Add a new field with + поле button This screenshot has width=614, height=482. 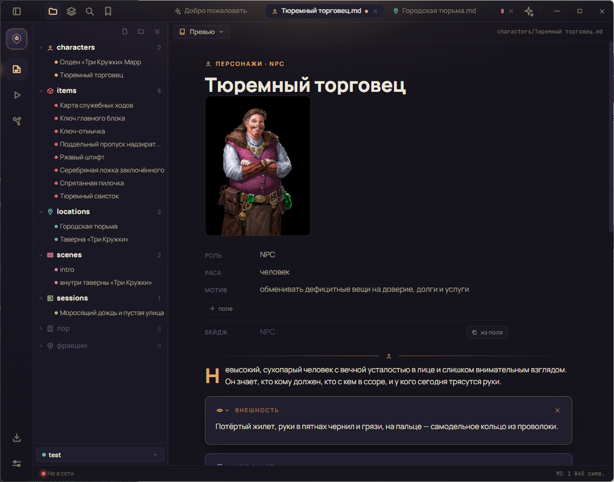(x=221, y=309)
